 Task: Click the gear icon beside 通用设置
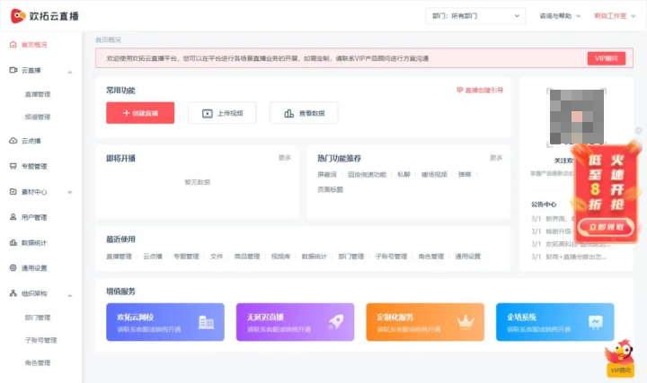tap(13, 268)
